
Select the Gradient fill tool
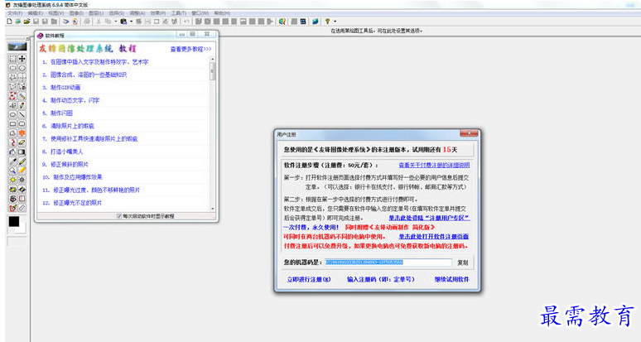22,152
